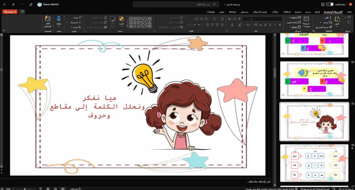Click the Find (بحث) magnifier in تحرير group
Screen dimensions: 355x190
click(x=80, y=17)
